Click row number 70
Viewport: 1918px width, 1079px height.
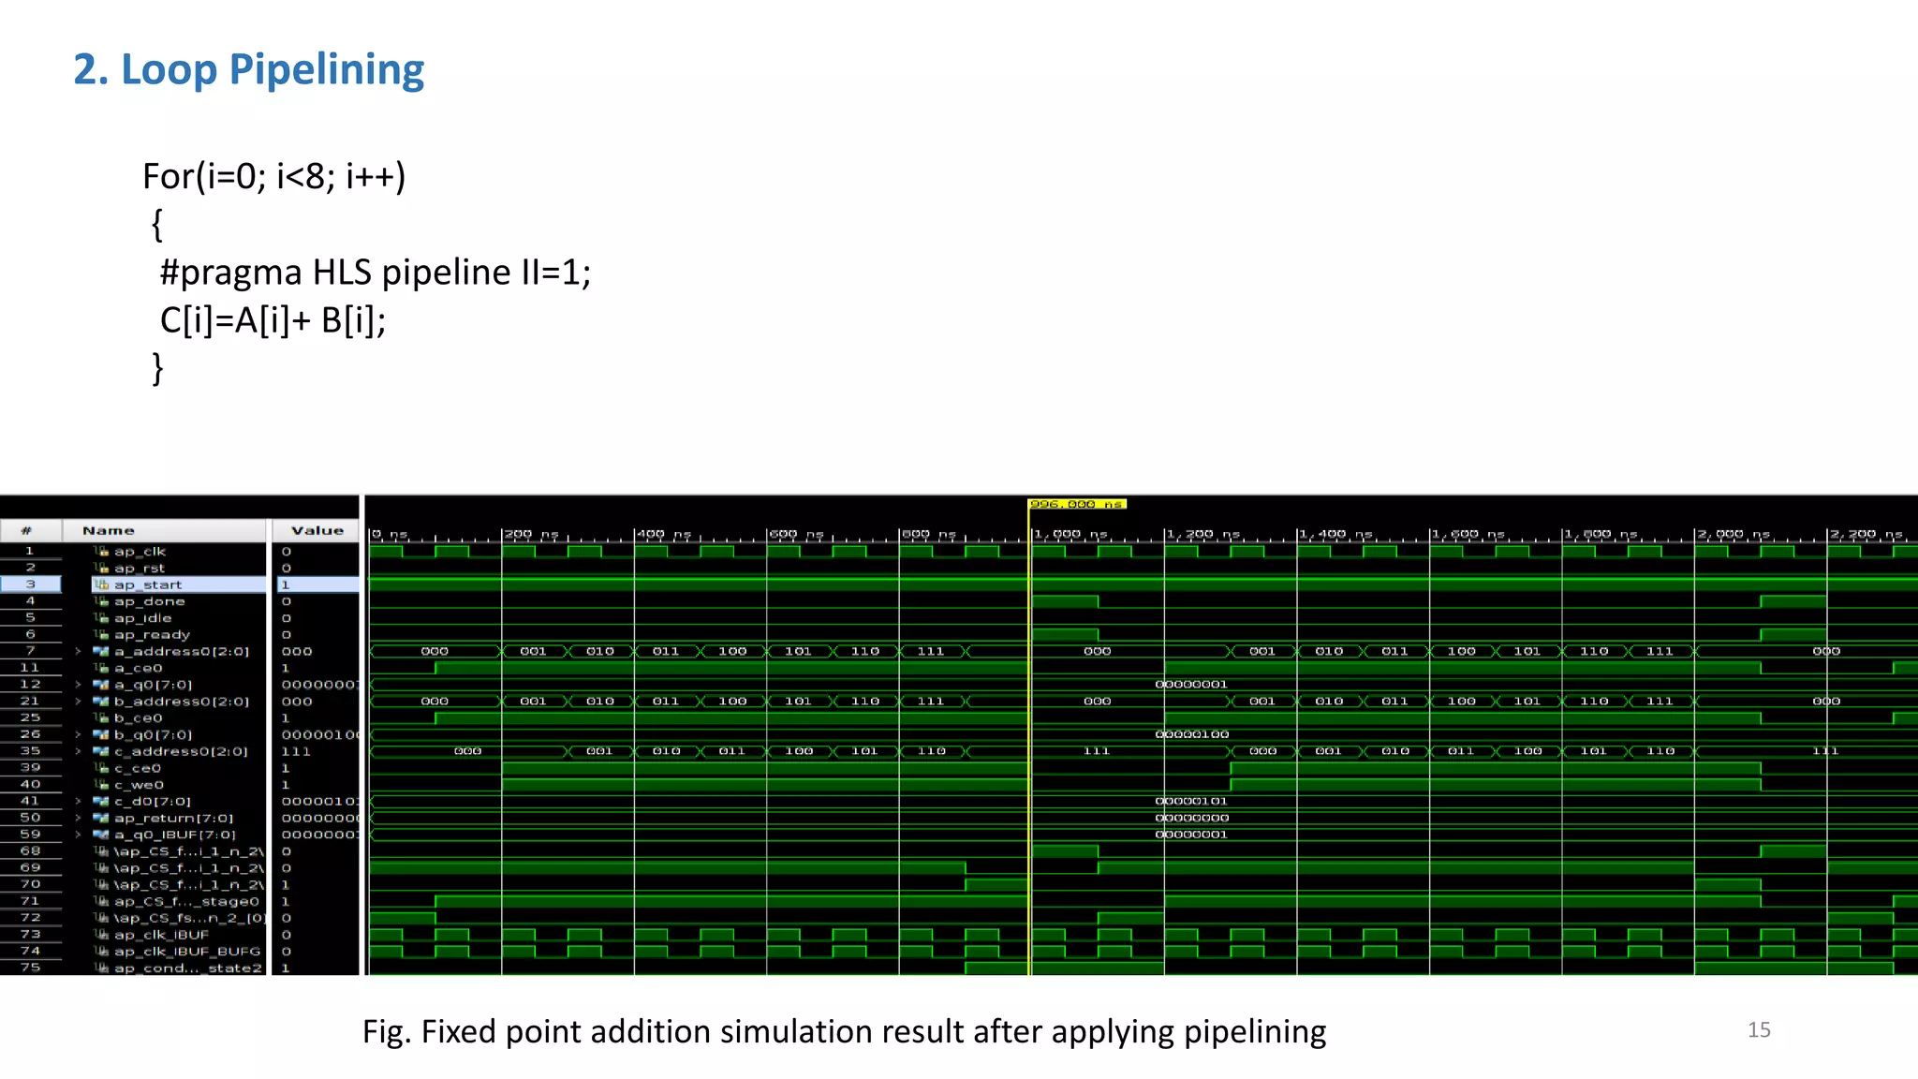(30, 884)
